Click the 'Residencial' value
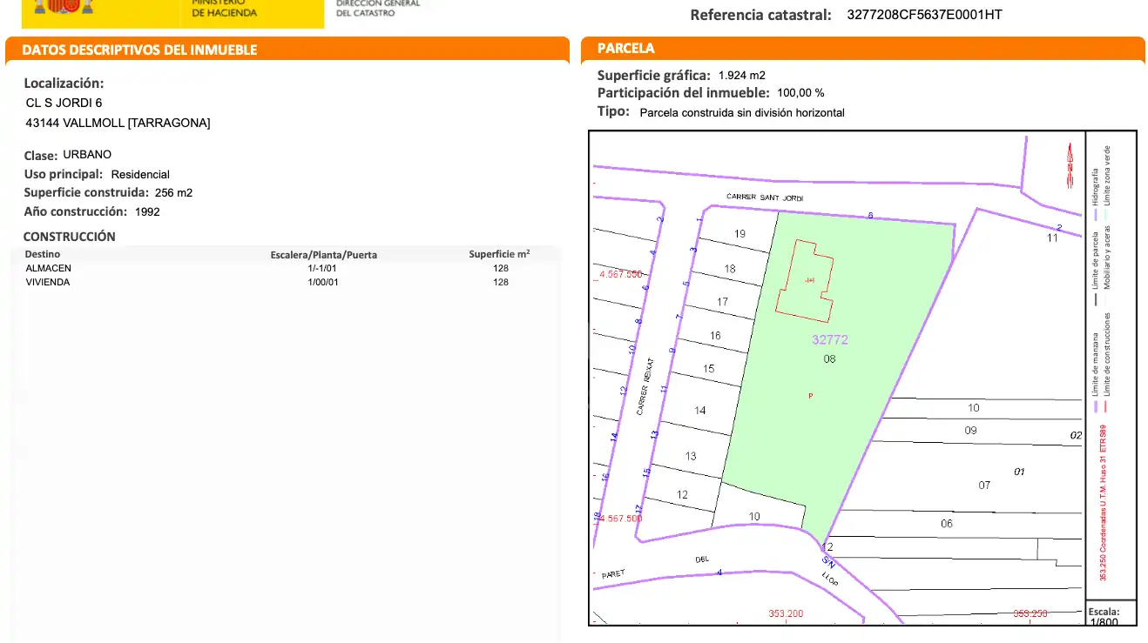Viewport: 1148px width, 643px height. pyautogui.click(x=140, y=174)
